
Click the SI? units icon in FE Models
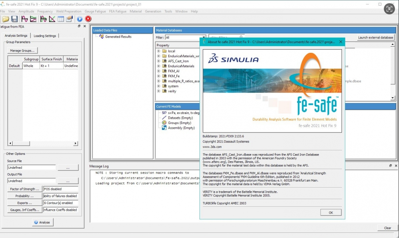coord(164,113)
